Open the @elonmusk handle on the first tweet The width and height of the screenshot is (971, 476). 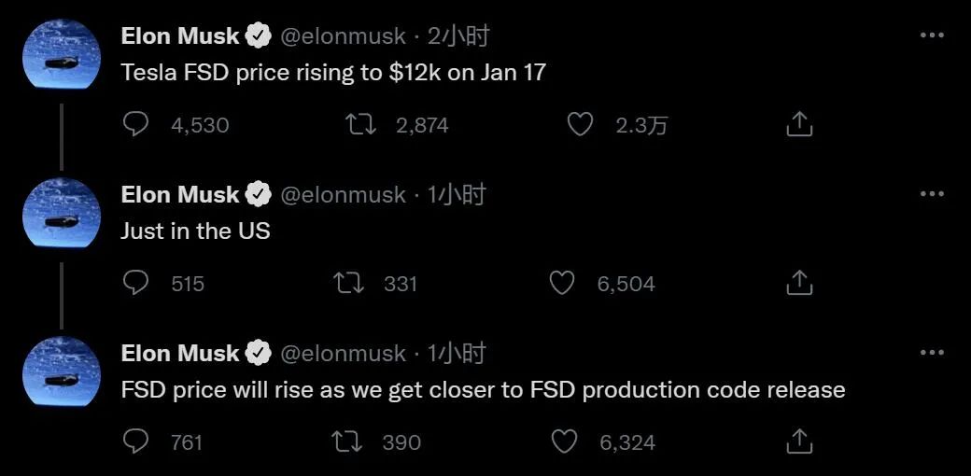343,36
